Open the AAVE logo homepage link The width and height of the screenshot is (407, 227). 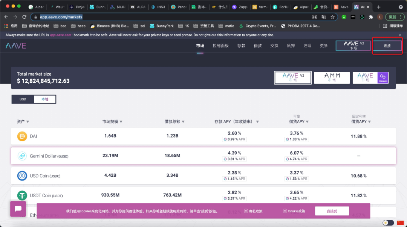[x=15, y=45]
